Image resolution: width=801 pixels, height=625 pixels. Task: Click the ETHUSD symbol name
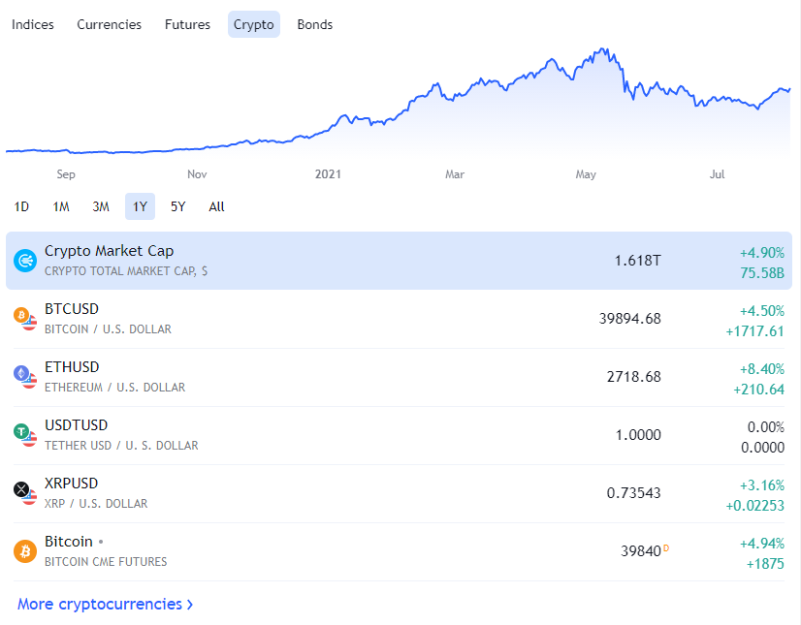(72, 367)
